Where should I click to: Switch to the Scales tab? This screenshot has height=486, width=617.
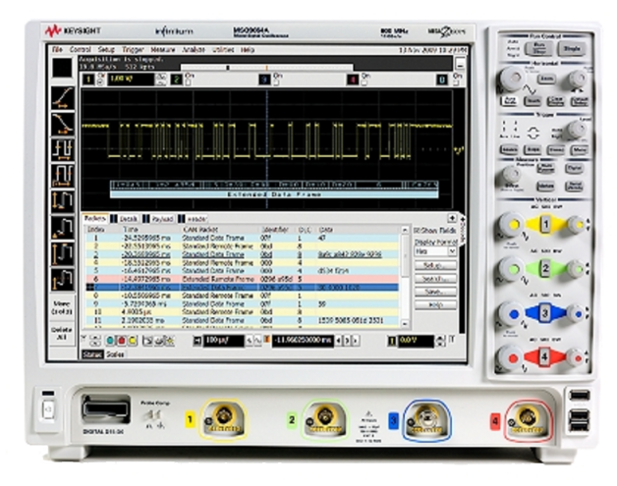click(115, 354)
